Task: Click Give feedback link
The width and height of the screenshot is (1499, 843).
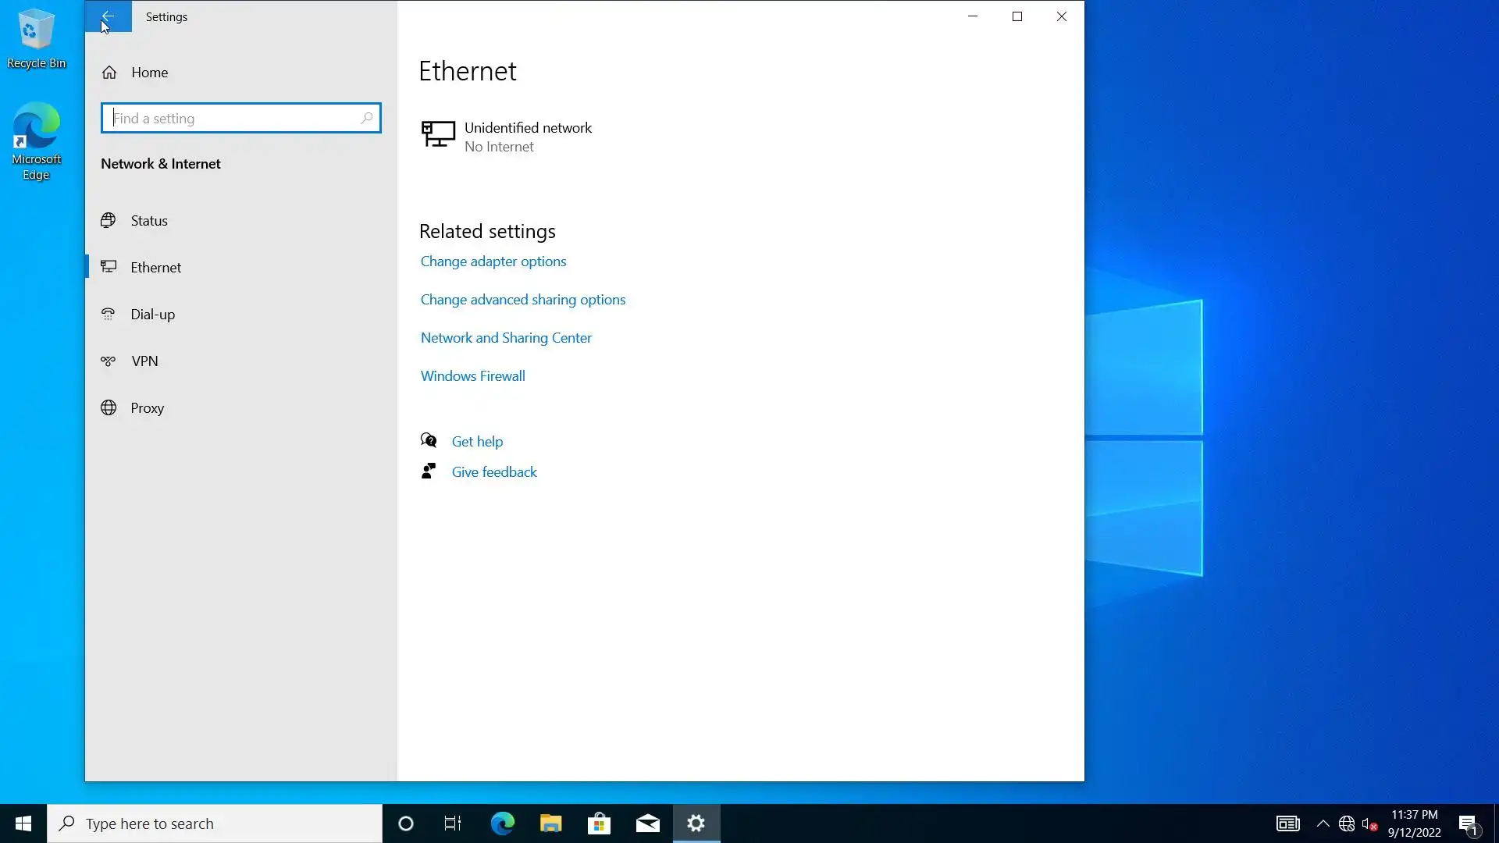Action: pos(493,472)
